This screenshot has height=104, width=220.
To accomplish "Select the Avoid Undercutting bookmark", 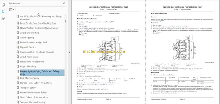I will pos(30,33).
